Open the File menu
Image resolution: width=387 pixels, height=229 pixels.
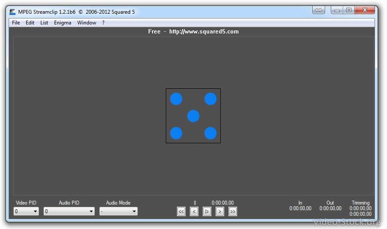pyautogui.click(x=16, y=23)
